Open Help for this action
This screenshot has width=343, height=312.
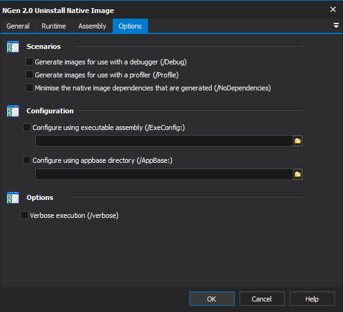312,298
